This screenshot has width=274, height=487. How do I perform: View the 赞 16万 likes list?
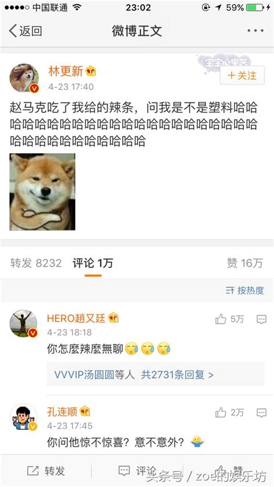point(245,263)
